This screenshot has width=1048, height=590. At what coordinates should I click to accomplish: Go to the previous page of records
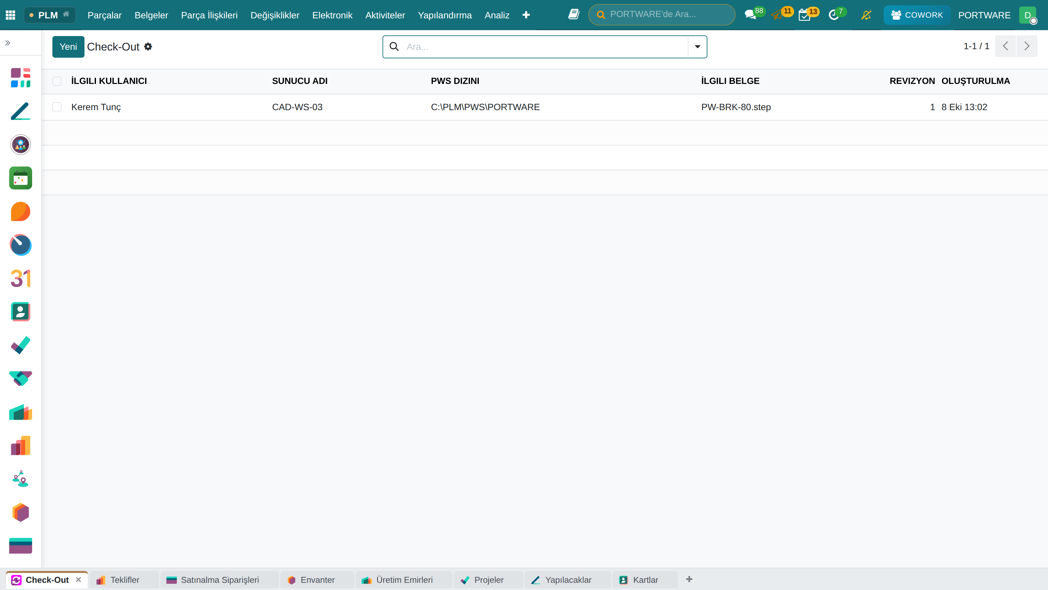(x=1005, y=46)
